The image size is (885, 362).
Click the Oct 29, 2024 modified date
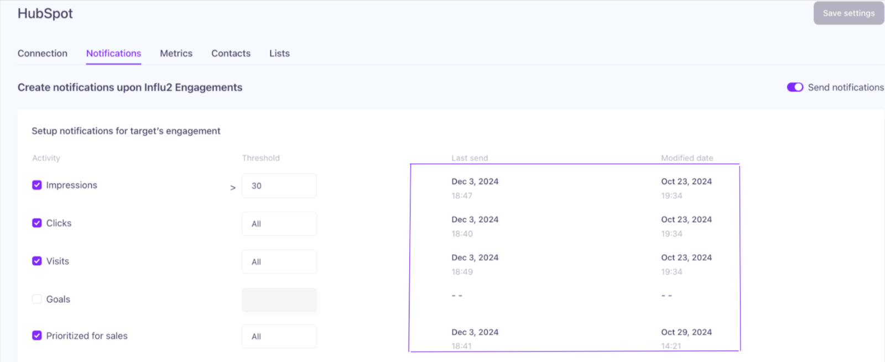click(x=686, y=332)
